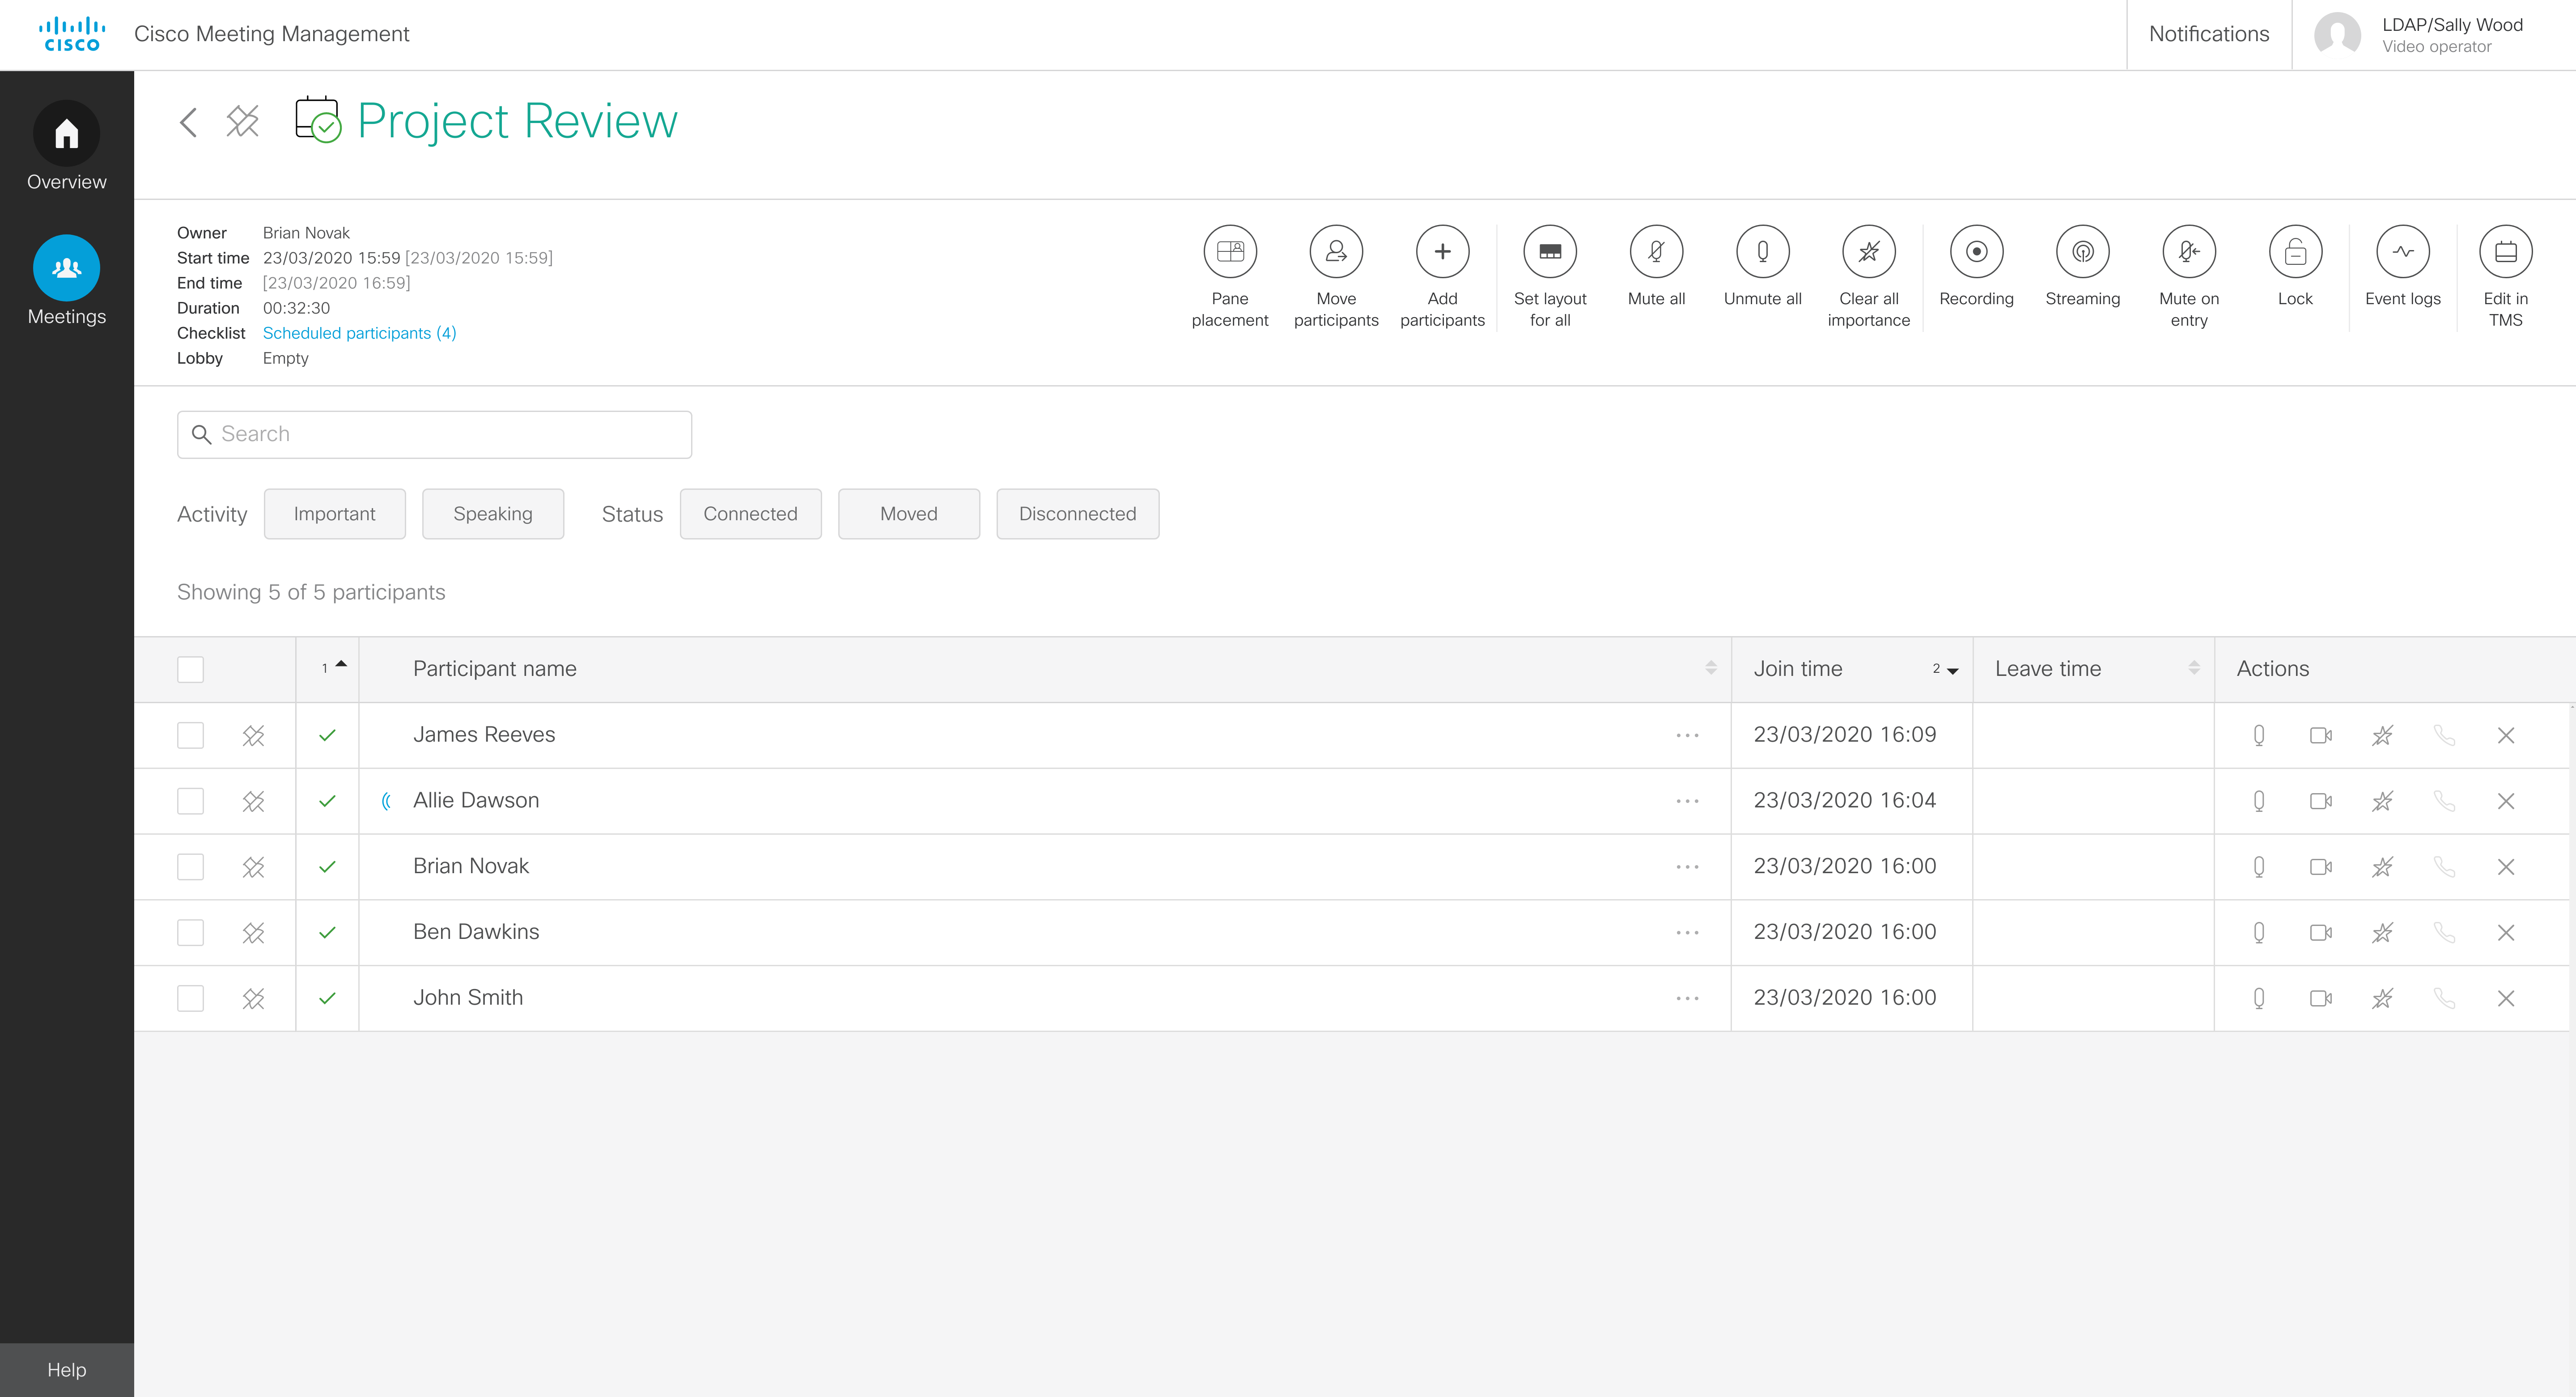Tick the checkbox for John Smith
The width and height of the screenshot is (2576, 1397).
(190, 998)
